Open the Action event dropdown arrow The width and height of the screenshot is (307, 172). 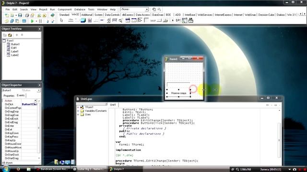point(35,101)
